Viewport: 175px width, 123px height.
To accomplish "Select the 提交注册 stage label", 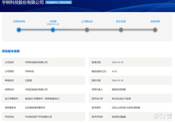I will (121, 21).
